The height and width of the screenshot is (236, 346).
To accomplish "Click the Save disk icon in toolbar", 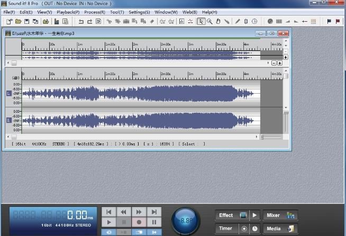I will 27,21.
